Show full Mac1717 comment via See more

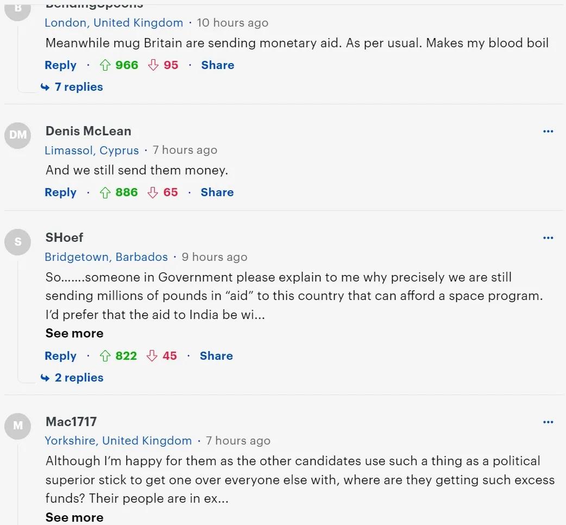[74, 517]
